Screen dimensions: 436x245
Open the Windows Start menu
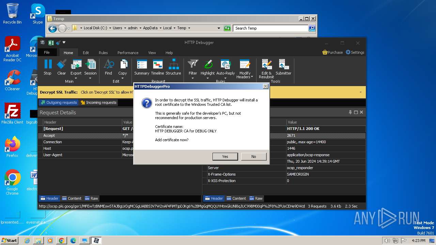click(10, 240)
